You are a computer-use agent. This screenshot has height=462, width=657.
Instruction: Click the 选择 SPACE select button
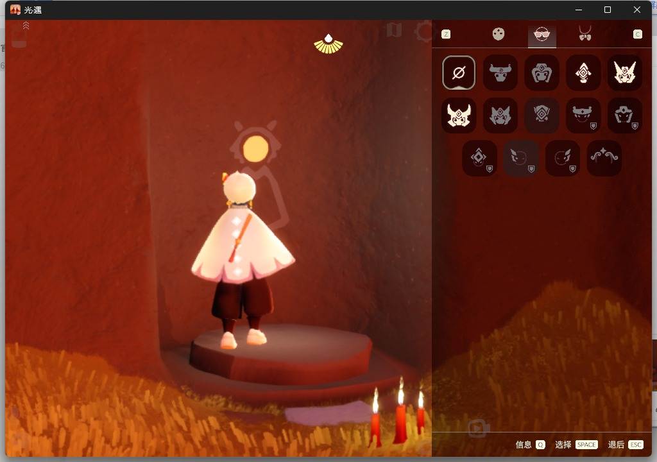point(576,445)
